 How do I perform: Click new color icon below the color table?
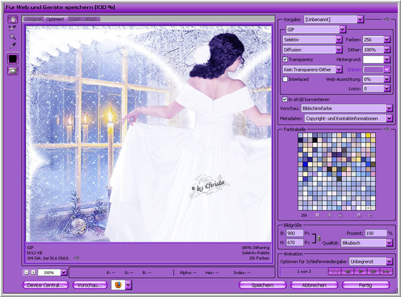[x=358, y=215]
